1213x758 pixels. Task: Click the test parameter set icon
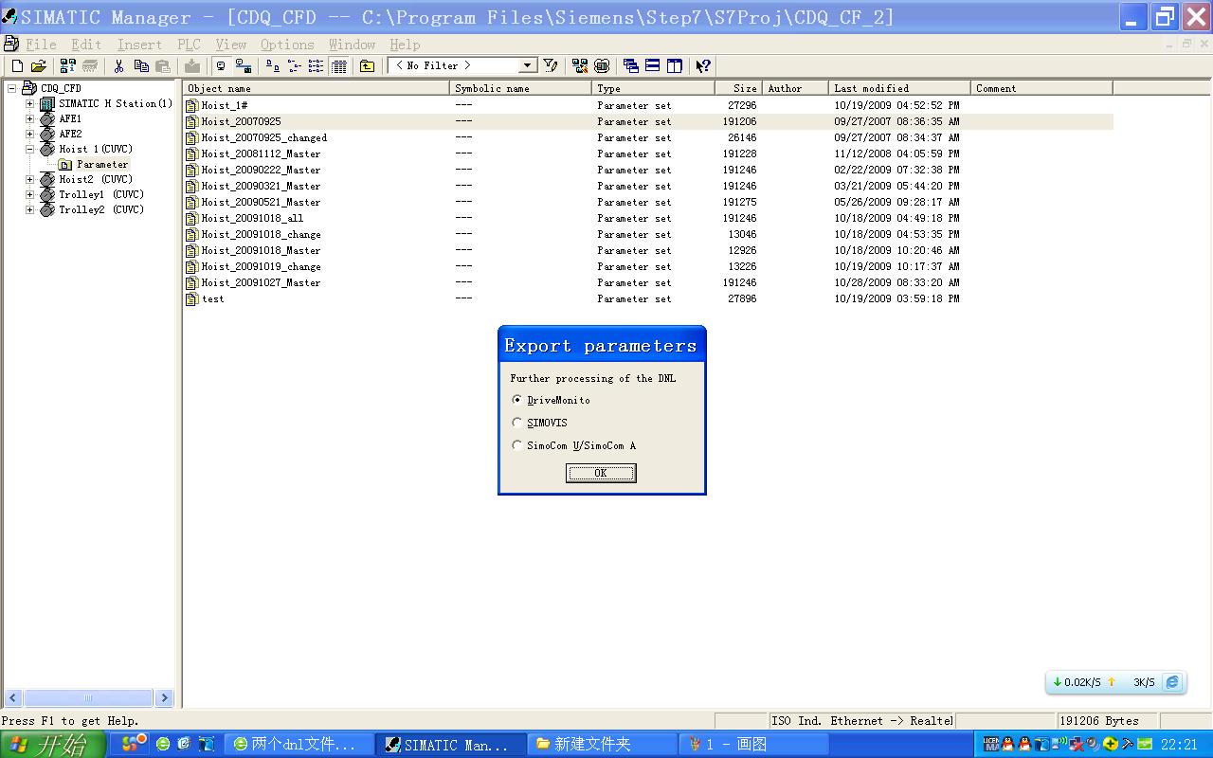point(191,299)
